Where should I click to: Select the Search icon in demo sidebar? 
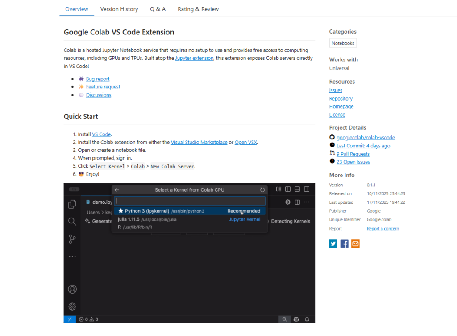coord(72,221)
